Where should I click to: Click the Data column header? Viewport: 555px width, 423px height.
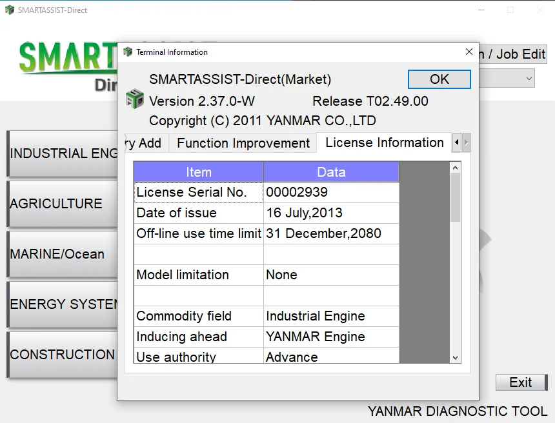(x=331, y=172)
